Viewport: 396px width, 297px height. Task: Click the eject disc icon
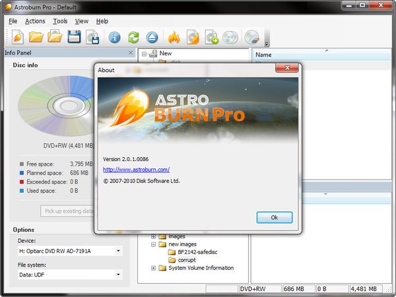coord(152,38)
